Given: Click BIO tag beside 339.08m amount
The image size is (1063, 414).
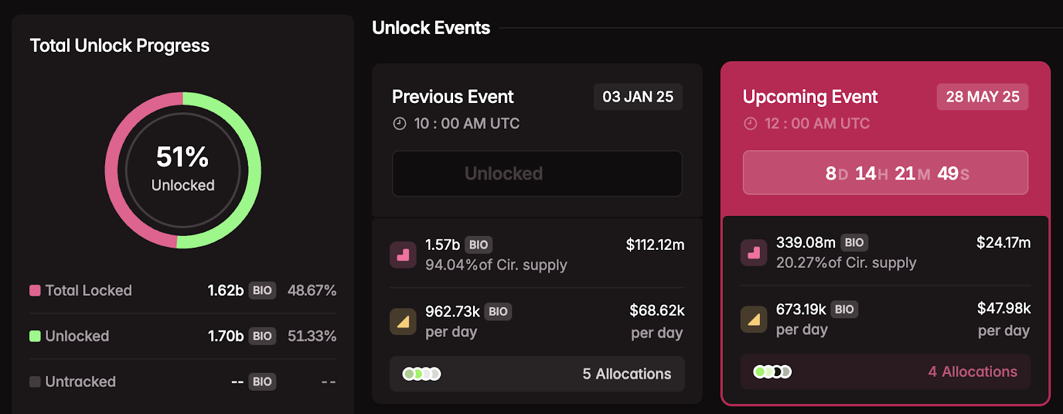Looking at the screenshot, I should (854, 243).
